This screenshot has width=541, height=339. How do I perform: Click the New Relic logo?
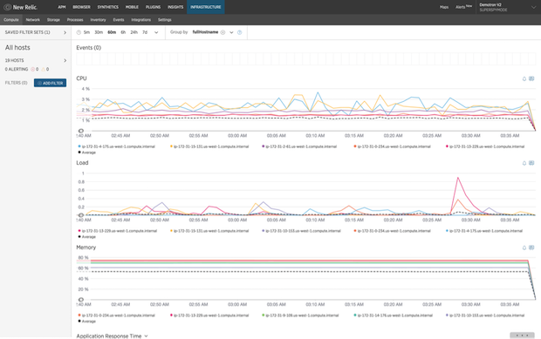20,7
